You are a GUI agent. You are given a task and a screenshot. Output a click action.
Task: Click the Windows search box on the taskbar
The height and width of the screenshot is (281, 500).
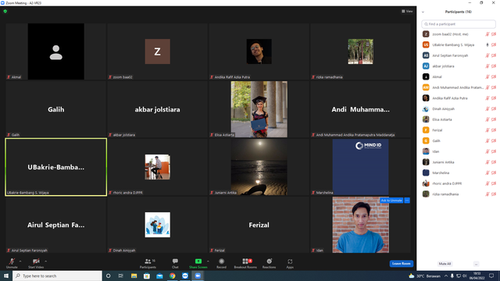click(x=57, y=276)
